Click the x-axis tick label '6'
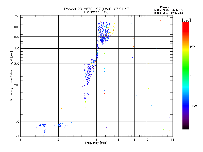Viewport: 203px width, 152px height. (119, 140)
